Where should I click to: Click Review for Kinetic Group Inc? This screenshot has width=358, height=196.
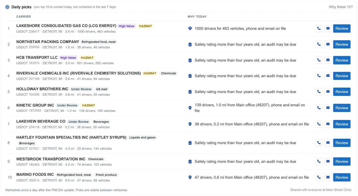(x=341, y=108)
